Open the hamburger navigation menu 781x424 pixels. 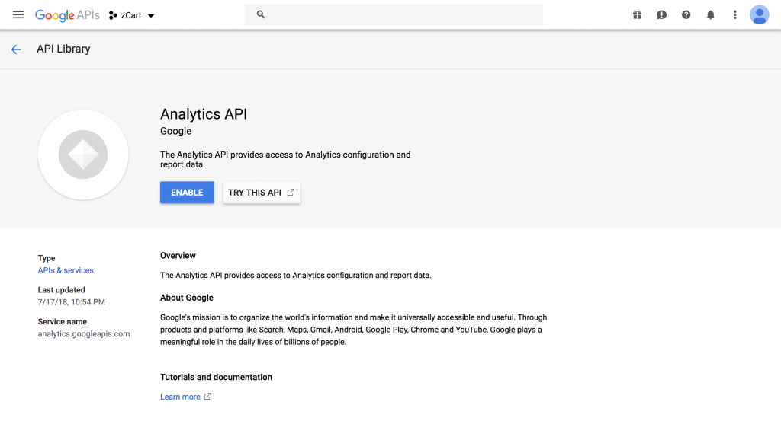pos(18,15)
